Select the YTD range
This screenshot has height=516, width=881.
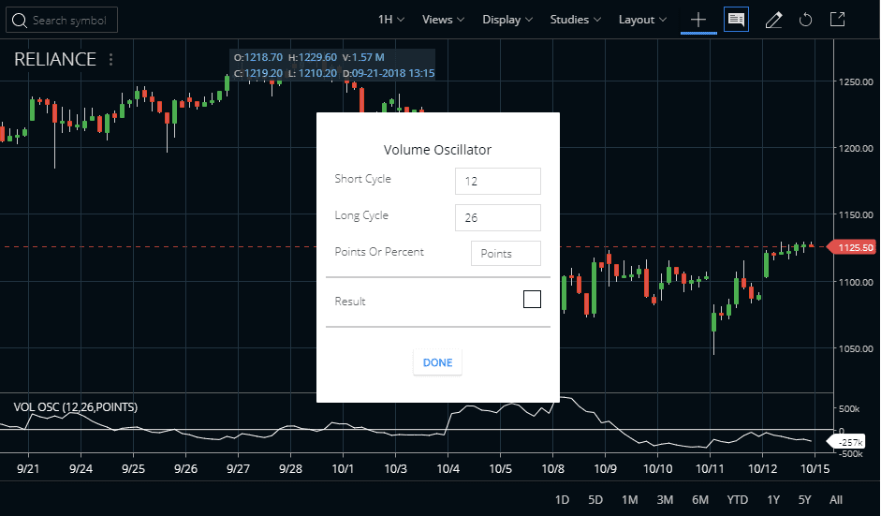[737, 500]
